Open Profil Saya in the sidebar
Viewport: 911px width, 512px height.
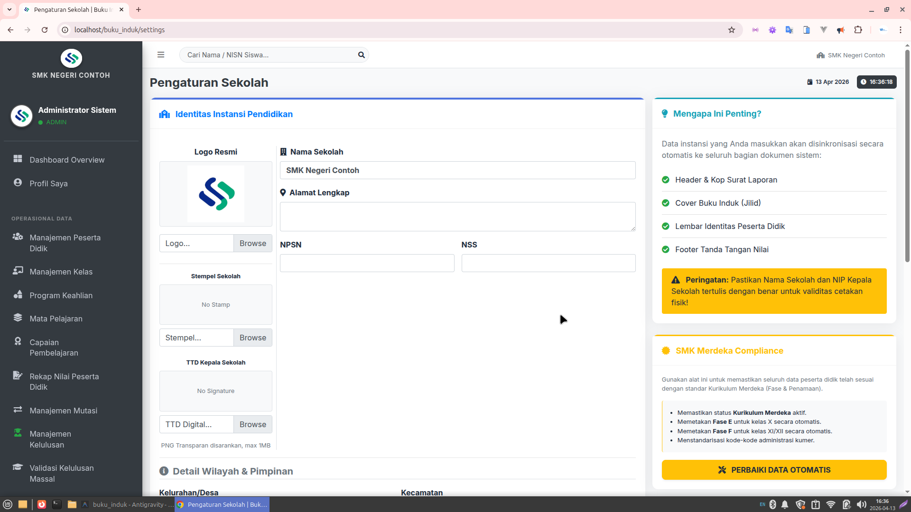tap(48, 183)
